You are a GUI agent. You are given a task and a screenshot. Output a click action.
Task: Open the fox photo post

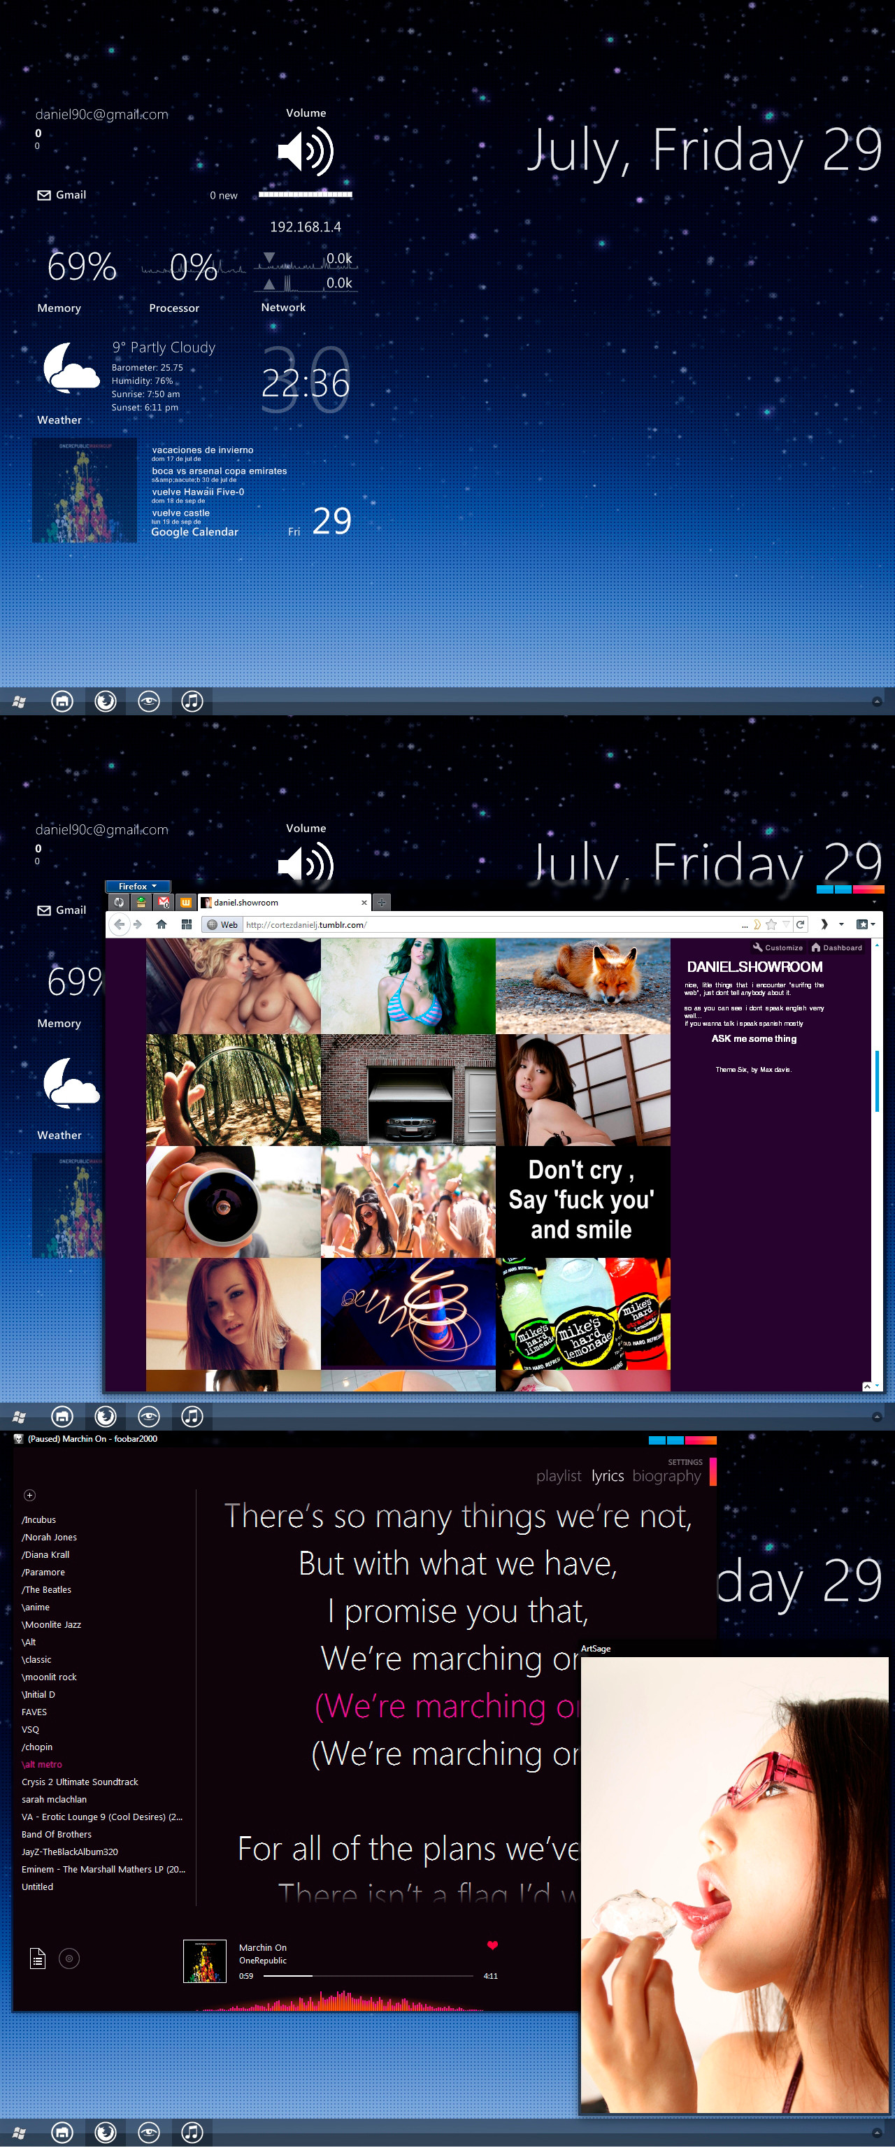tap(583, 986)
